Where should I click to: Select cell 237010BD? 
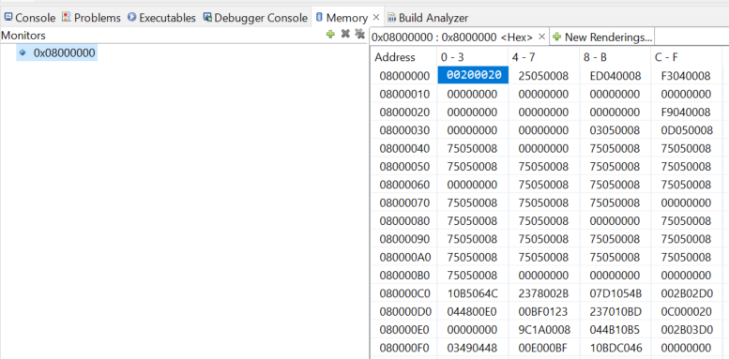615,311
